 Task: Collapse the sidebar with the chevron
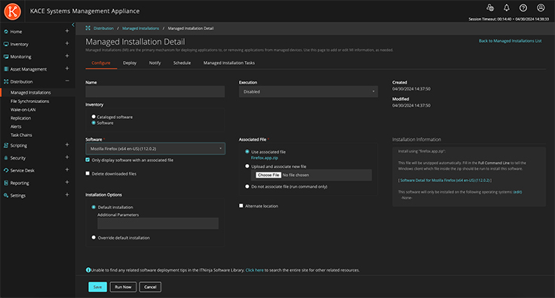73,25
